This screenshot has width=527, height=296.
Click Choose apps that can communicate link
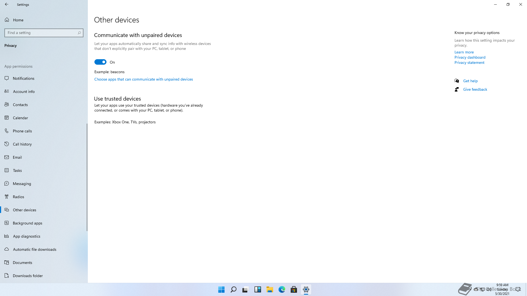[144, 79]
